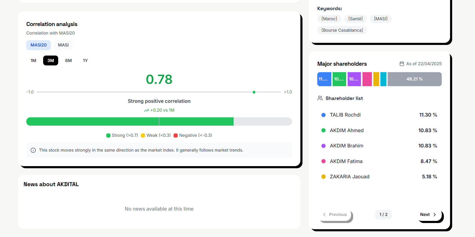The height and width of the screenshot is (237, 475).
Task: Click the green correlation strength bar
Action: pyautogui.click(x=130, y=121)
